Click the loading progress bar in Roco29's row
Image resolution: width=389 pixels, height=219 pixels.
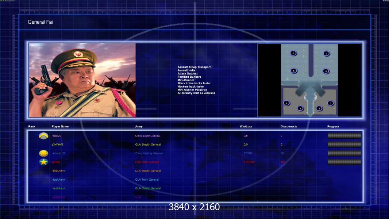point(344,136)
